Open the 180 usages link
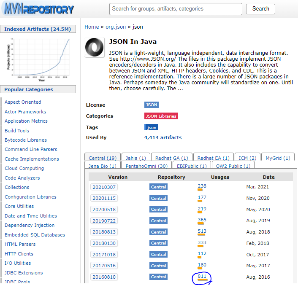 202,265
